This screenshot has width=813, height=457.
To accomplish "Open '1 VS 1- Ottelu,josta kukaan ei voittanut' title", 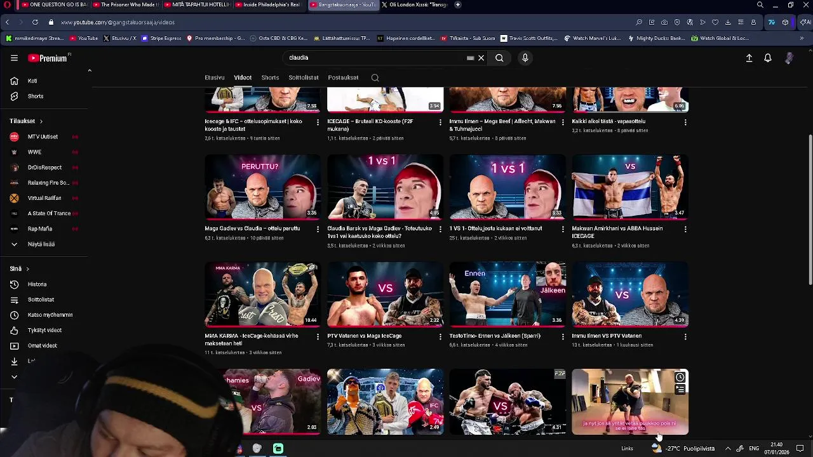I will (495, 228).
